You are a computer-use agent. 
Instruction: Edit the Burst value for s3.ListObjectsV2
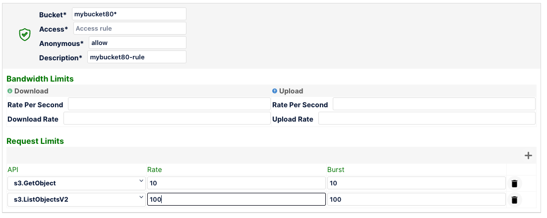click(x=416, y=200)
